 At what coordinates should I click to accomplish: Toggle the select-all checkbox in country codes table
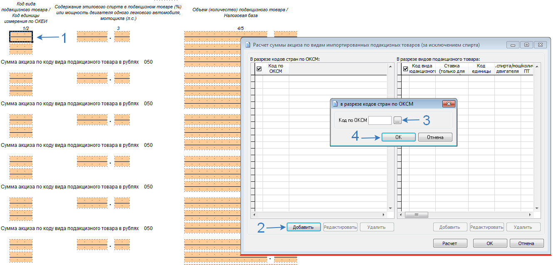click(259, 69)
